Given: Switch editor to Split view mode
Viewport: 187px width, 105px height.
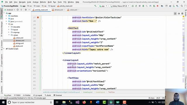Looking at the screenshot, I should pyautogui.click(x=179, y=14).
